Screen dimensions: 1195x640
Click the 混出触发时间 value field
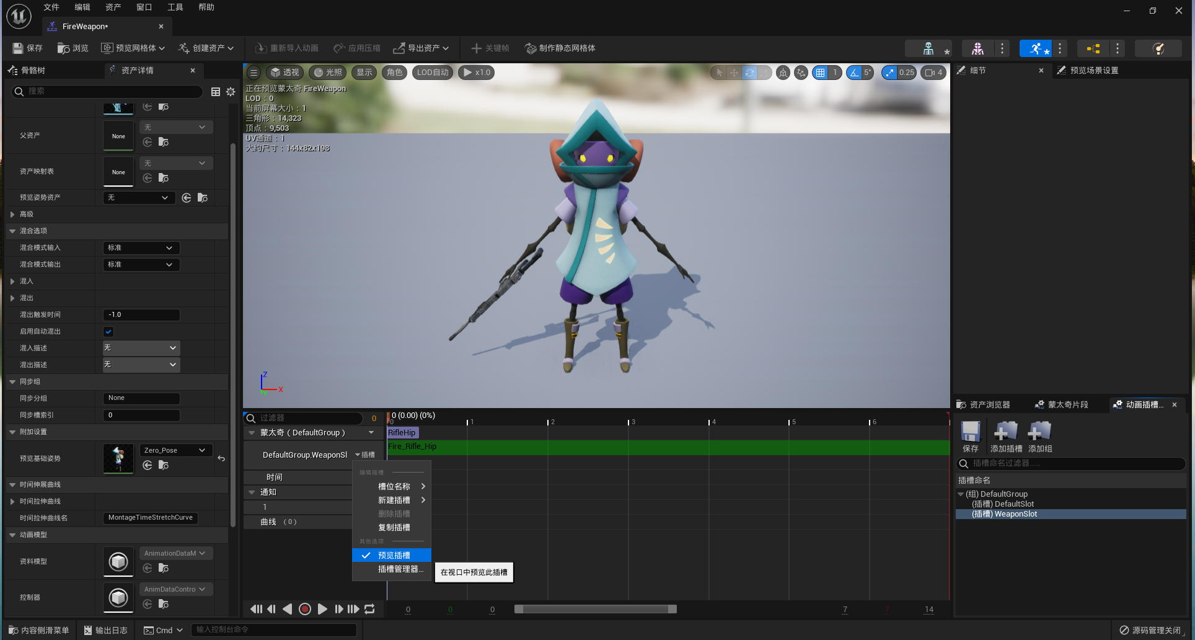(x=141, y=315)
